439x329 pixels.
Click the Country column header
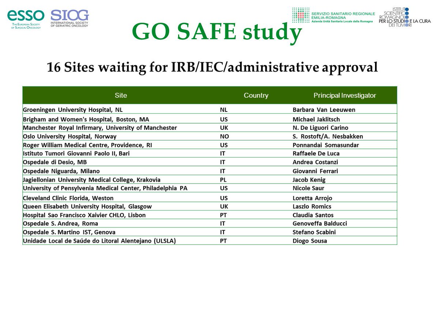pyautogui.click(x=256, y=95)
